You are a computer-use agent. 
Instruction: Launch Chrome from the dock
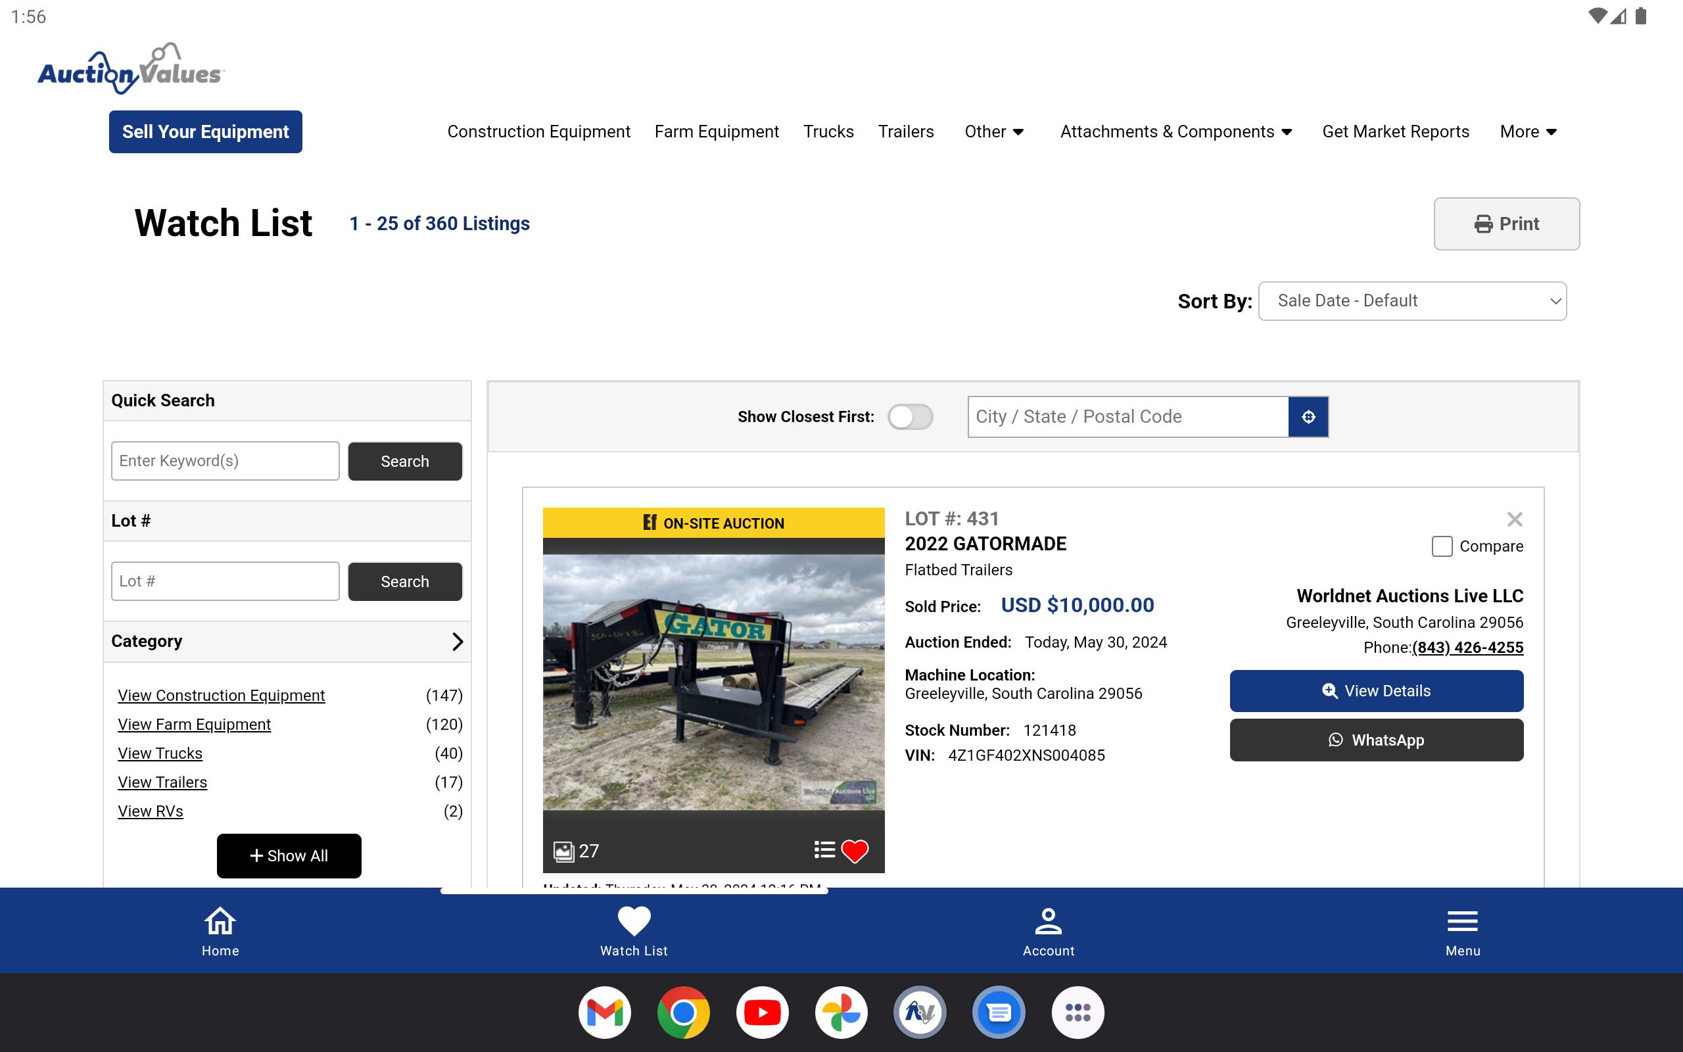click(684, 1013)
